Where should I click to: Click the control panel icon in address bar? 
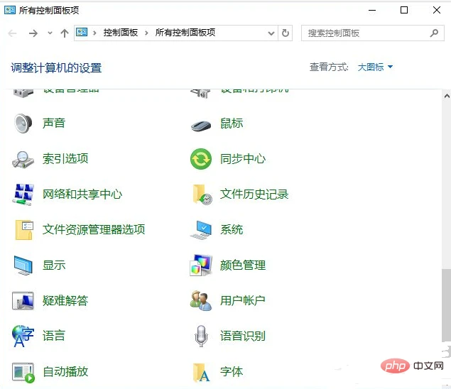[82, 32]
